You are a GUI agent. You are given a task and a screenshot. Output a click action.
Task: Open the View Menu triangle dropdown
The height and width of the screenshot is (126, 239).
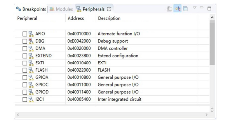click(195, 8)
